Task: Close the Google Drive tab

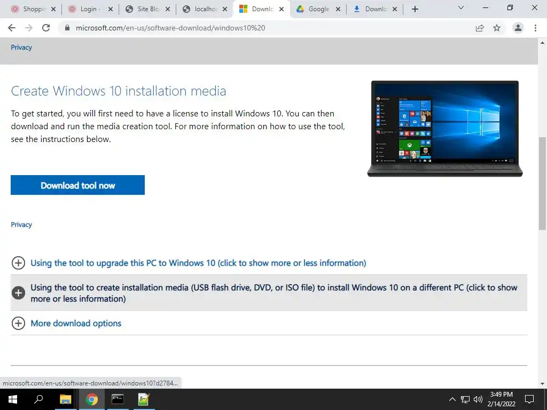Action: [x=338, y=10]
